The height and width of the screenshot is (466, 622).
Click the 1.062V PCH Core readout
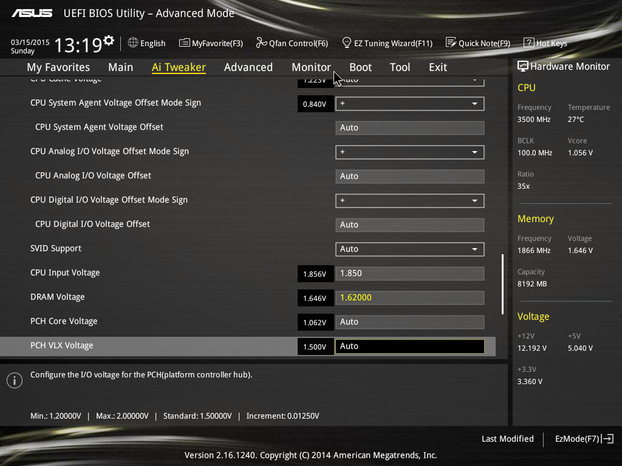(x=315, y=322)
